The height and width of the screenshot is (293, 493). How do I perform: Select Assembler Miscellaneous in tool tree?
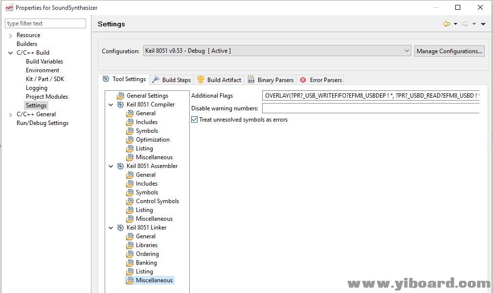pos(154,219)
